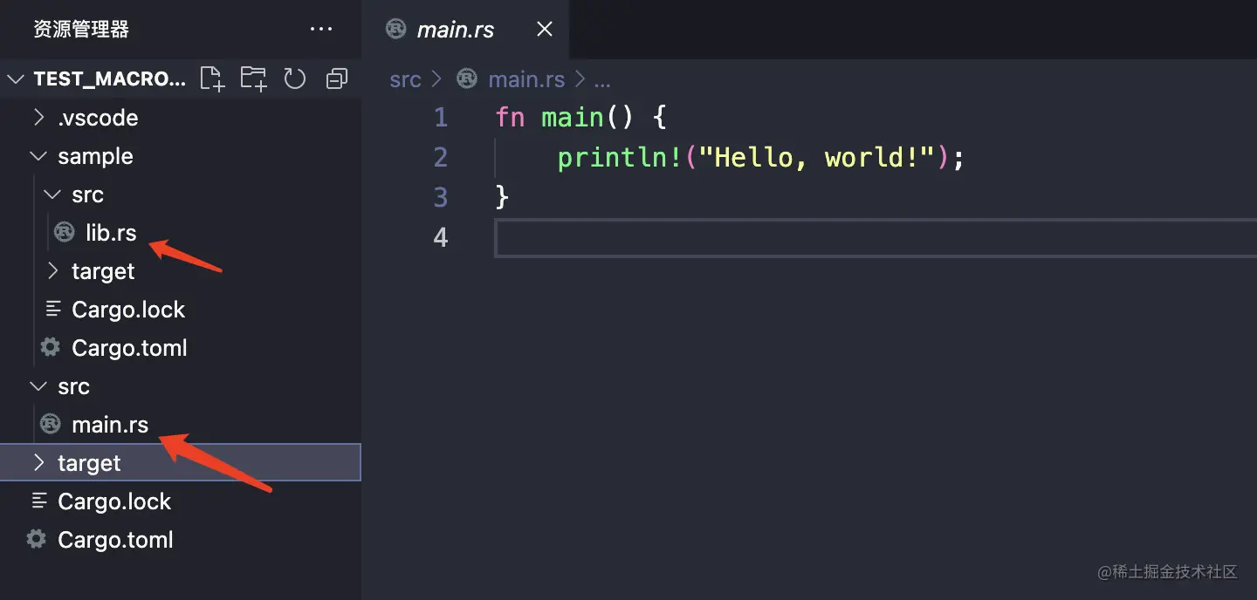Click the println! macro in code
This screenshot has height=600, width=1257.
618,157
